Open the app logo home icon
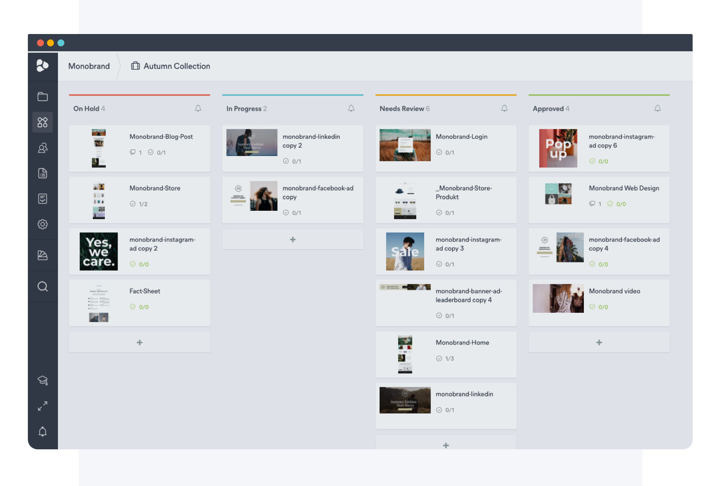The height and width of the screenshot is (486, 721). [42, 65]
